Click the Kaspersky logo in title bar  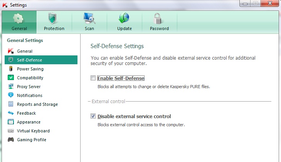(5, 5)
